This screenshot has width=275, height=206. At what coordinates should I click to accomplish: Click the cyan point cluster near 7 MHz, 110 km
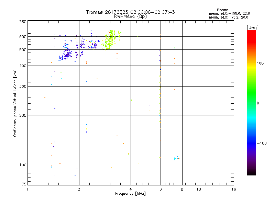pyautogui.click(x=176, y=158)
